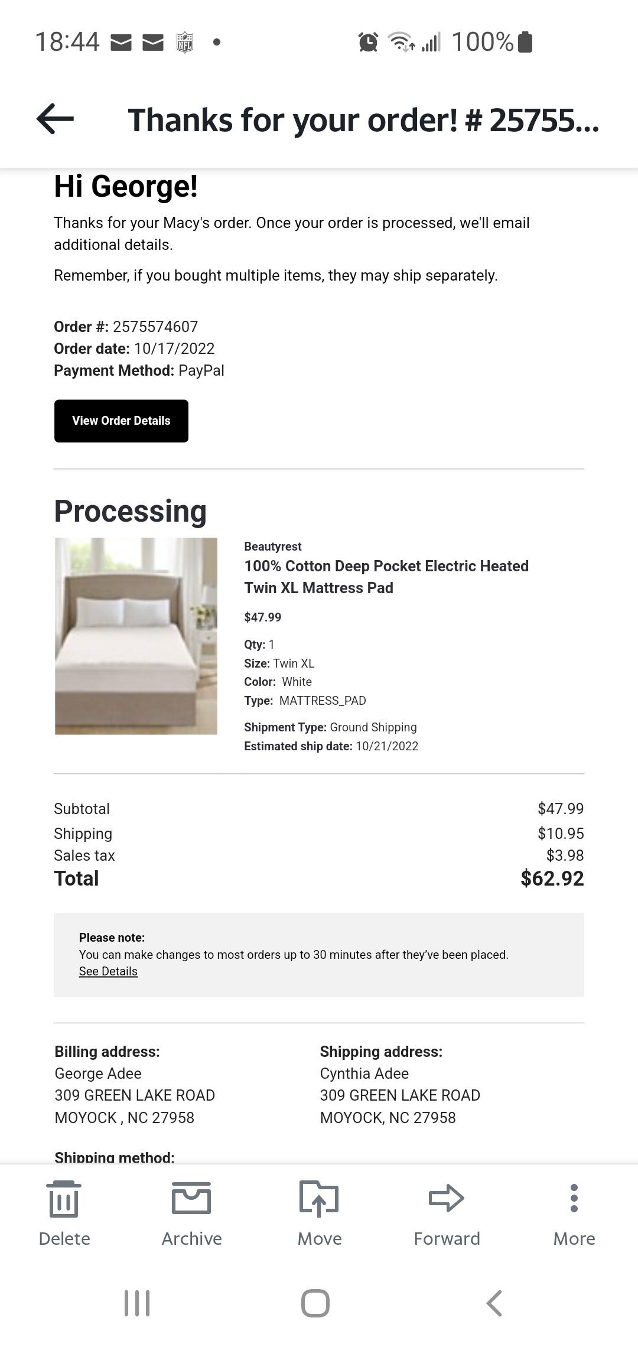Image resolution: width=638 pixels, height=1347 pixels.
Task: Open the Electric Heated Mattress Pad product title
Action: pos(386,577)
